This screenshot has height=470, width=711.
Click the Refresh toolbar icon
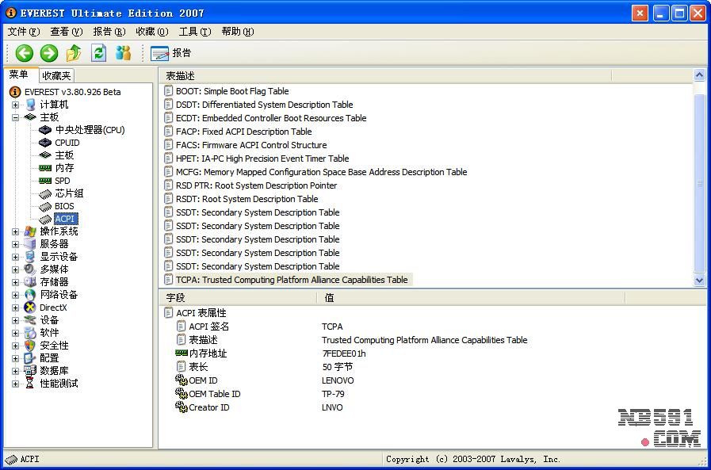click(98, 53)
